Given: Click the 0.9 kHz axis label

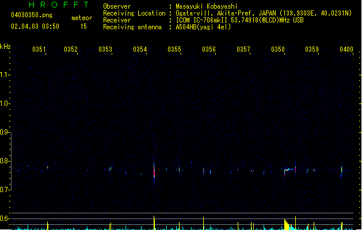Looking at the screenshot, I should point(5,132).
